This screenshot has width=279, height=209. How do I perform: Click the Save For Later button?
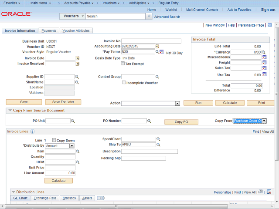coord(63,102)
